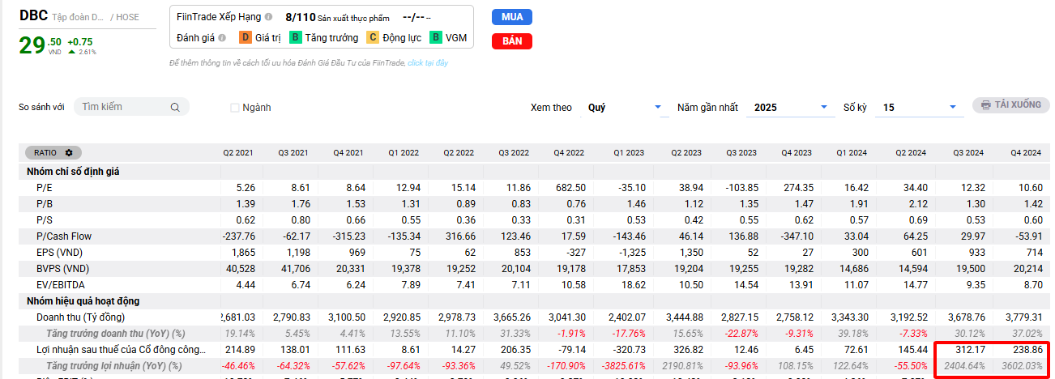Click the search magnifier icon
Screen dimensions: 1055x379
tap(175, 107)
